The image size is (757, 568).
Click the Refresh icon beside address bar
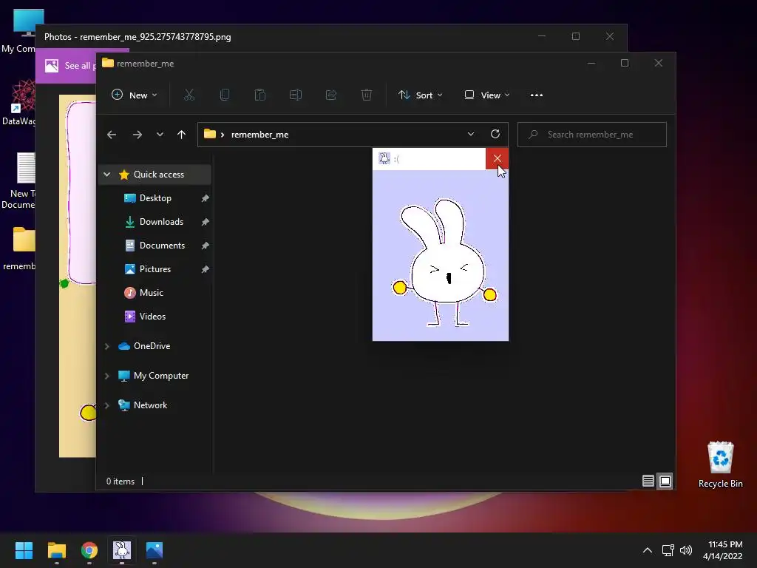[495, 134]
